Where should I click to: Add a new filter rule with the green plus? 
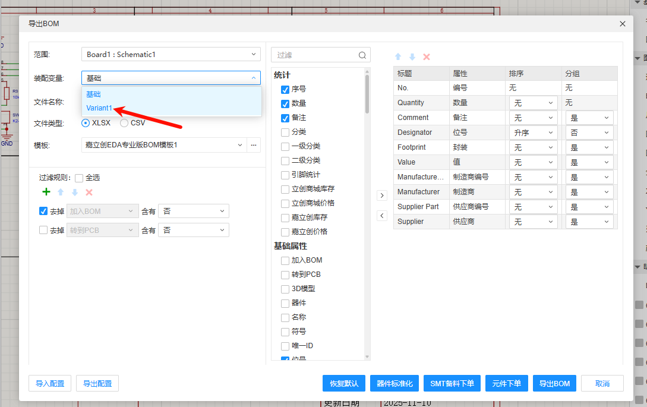[46, 192]
